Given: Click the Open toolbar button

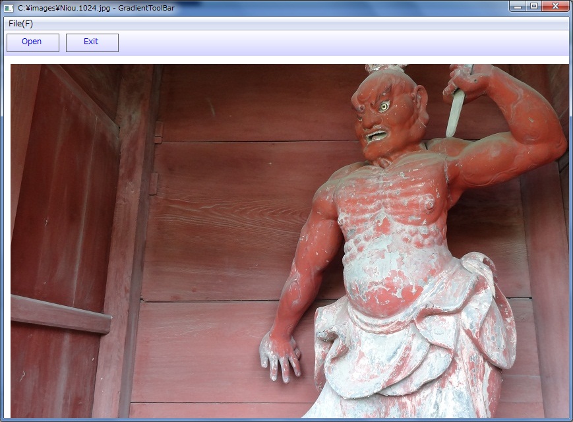Looking at the screenshot, I should coord(33,43).
